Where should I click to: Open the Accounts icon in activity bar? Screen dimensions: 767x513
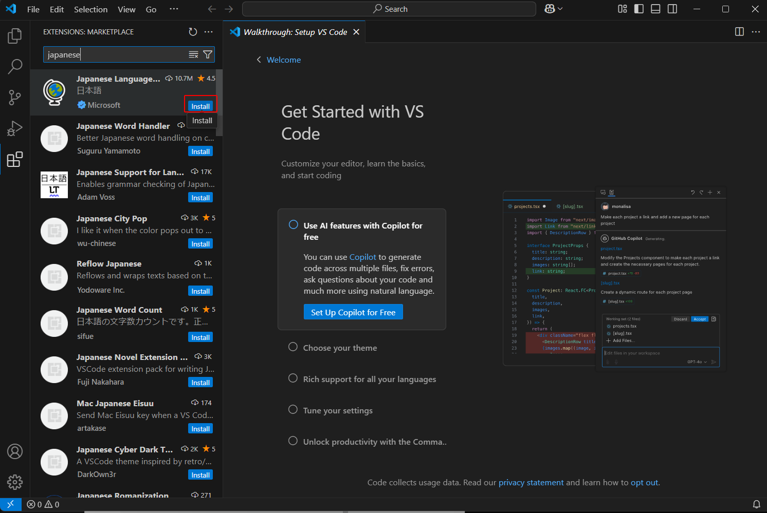[x=15, y=451]
